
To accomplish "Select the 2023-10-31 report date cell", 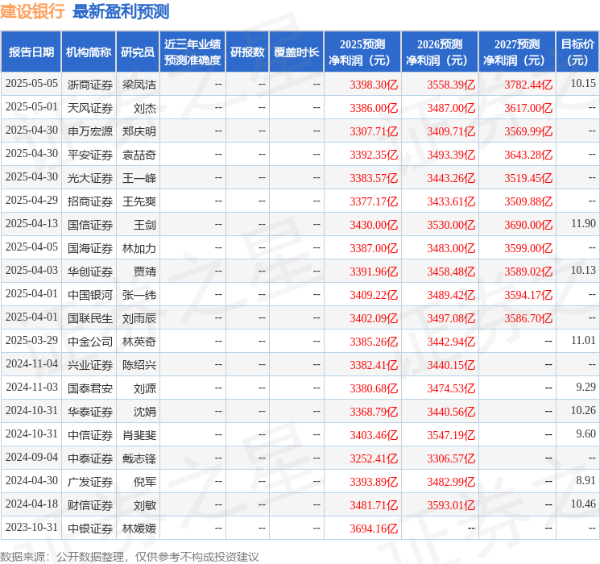I will tap(31, 529).
